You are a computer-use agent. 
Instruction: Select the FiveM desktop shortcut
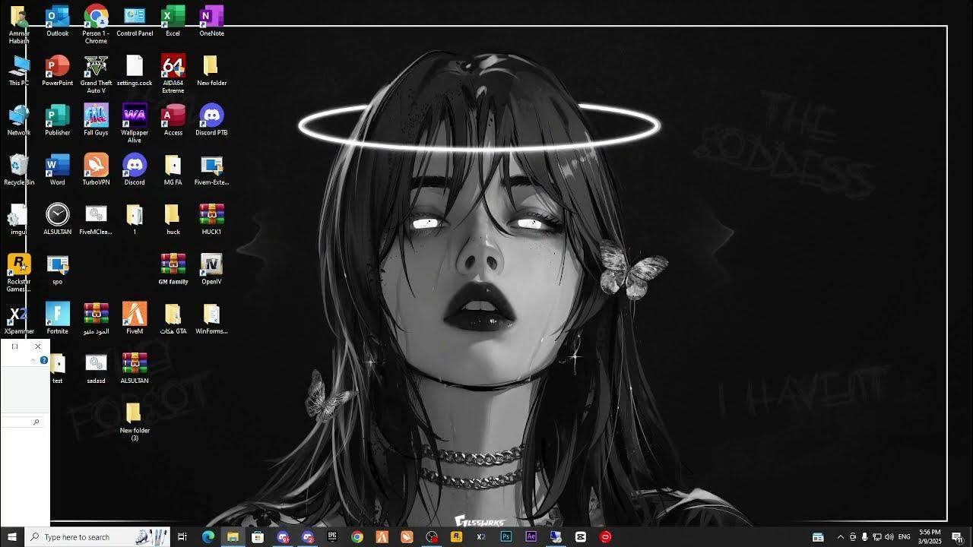135,318
